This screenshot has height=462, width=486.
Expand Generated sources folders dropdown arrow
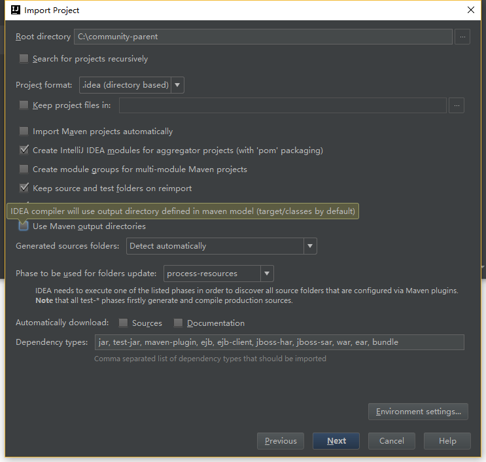point(310,246)
